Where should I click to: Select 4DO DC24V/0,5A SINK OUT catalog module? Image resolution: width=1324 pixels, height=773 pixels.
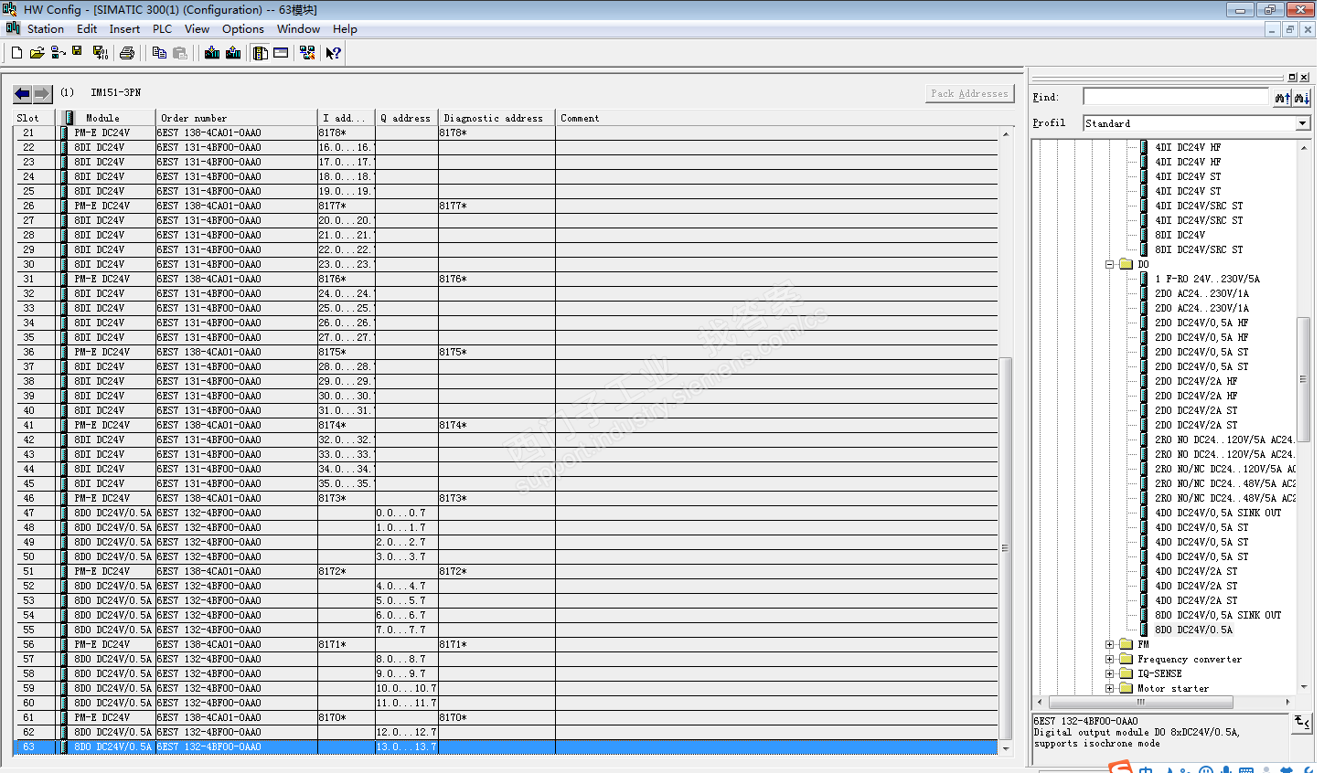click(x=1218, y=513)
